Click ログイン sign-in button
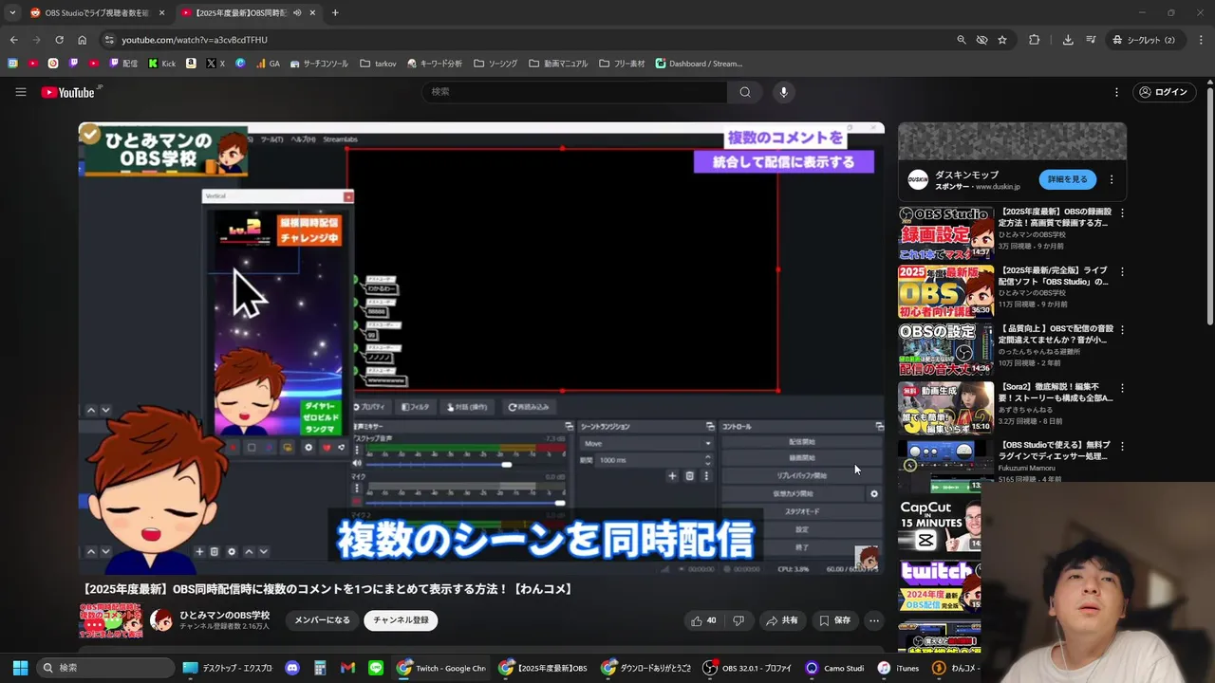This screenshot has width=1215, height=683. [x=1164, y=92]
